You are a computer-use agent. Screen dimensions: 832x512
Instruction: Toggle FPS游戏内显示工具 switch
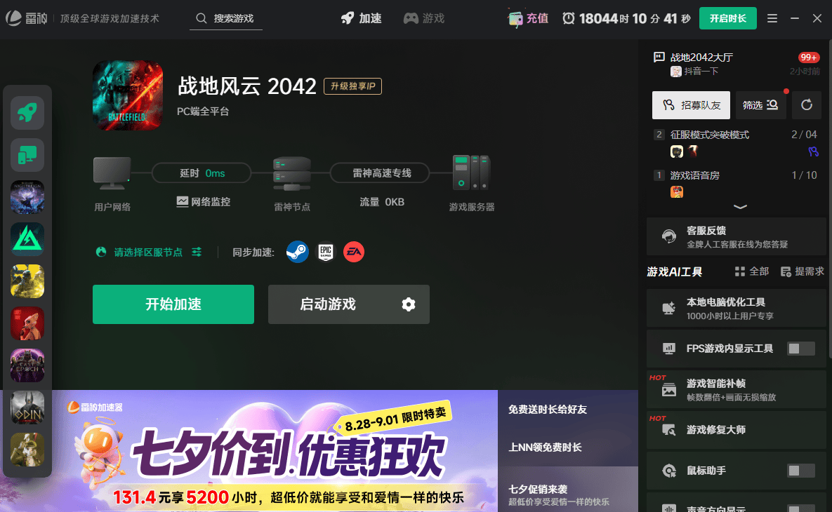(801, 348)
